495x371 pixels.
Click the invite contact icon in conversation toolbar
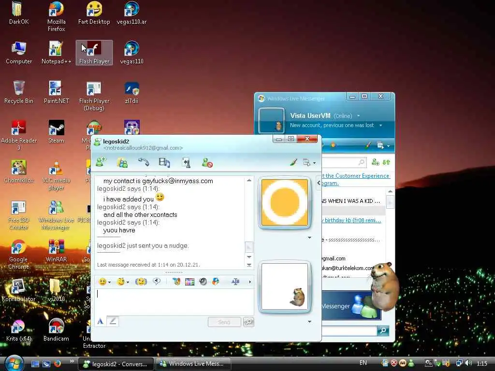coord(102,162)
